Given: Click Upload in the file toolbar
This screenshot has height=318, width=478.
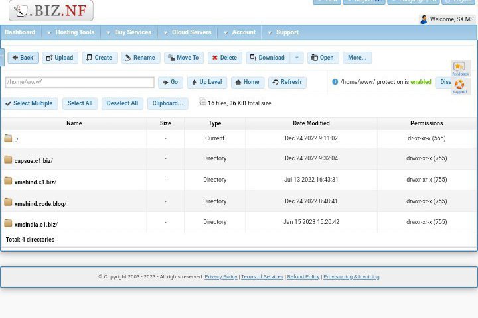Looking at the screenshot, I should (60, 58).
